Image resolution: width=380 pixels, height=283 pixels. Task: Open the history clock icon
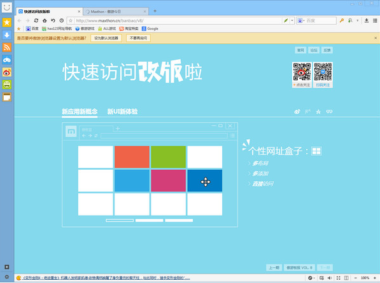click(x=62, y=20)
